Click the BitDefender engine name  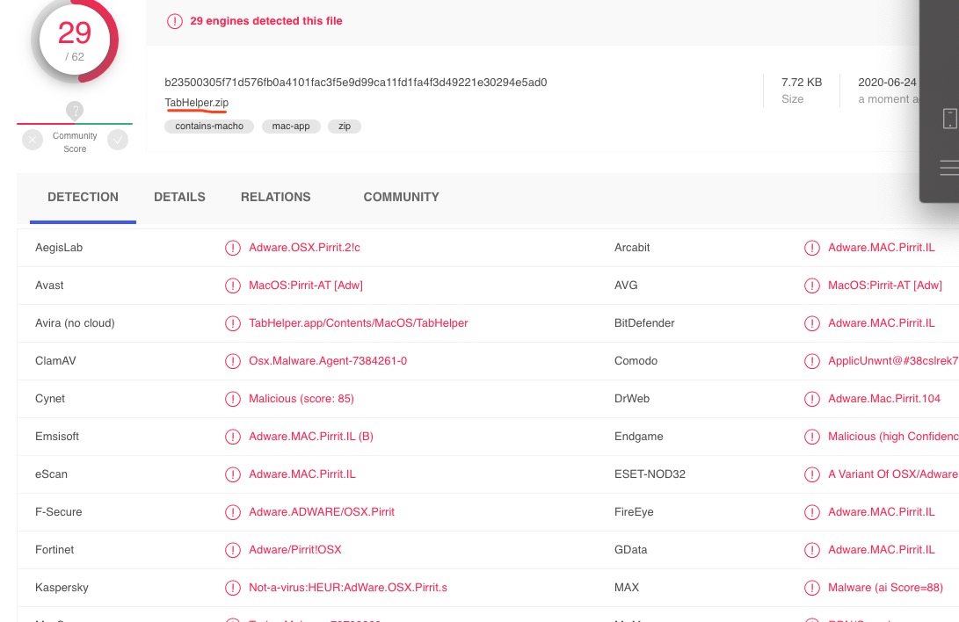pyautogui.click(x=644, y=323)
